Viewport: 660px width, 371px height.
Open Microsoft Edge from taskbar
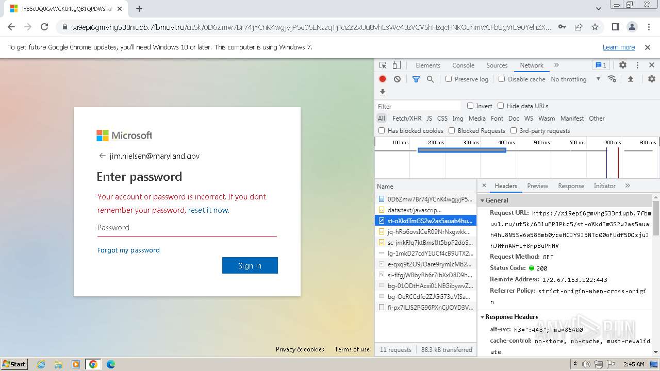(111, 364)
